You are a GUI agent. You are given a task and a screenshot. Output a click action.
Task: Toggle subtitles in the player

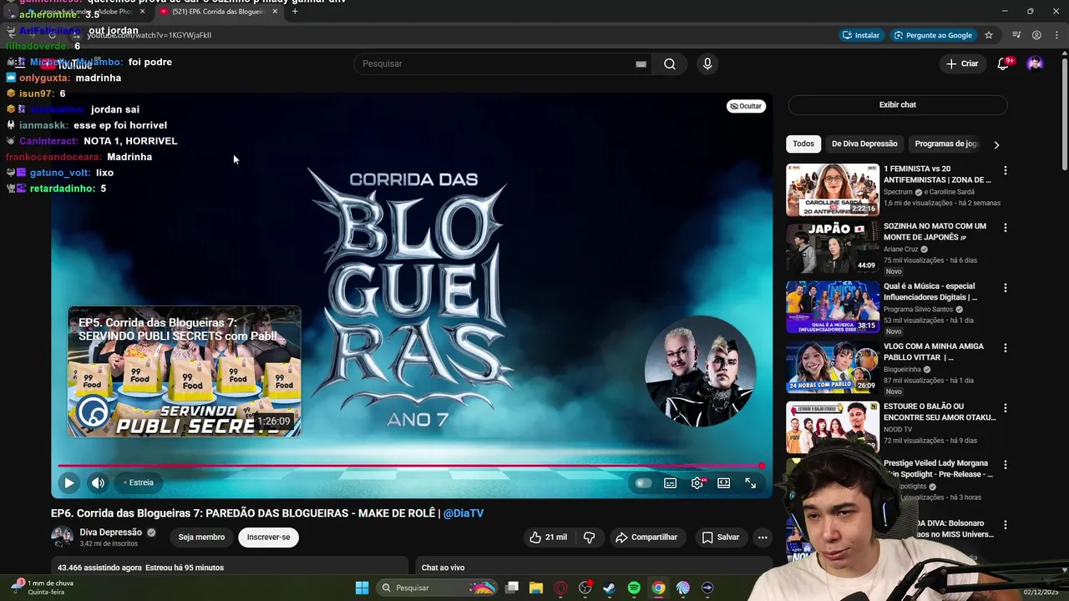click(670, 482)
